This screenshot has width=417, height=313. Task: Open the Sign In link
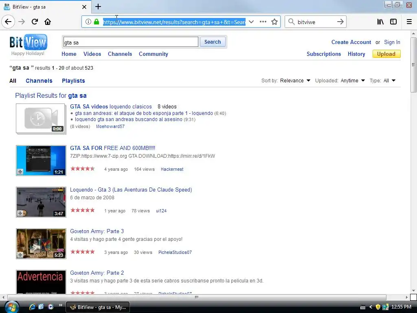coord(392,42)
